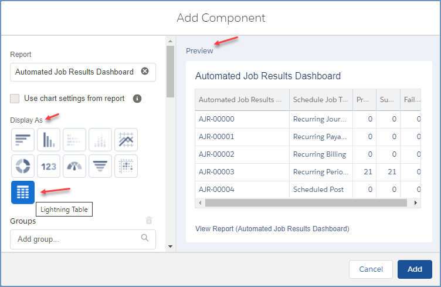The image size is (441, 287).
Task: Select the horizontal bar chart display type
Action: click(x=23, y=140)
